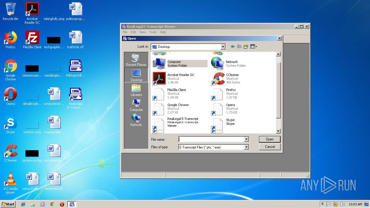Select the Skype desktop icon
Image resolution: width=370 pixels, height=208 pixels.
tap(10, 125)
